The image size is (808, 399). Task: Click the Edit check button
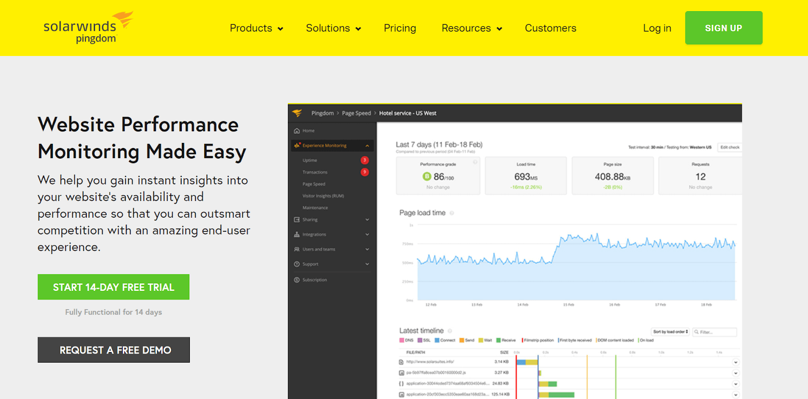(730, 147)
